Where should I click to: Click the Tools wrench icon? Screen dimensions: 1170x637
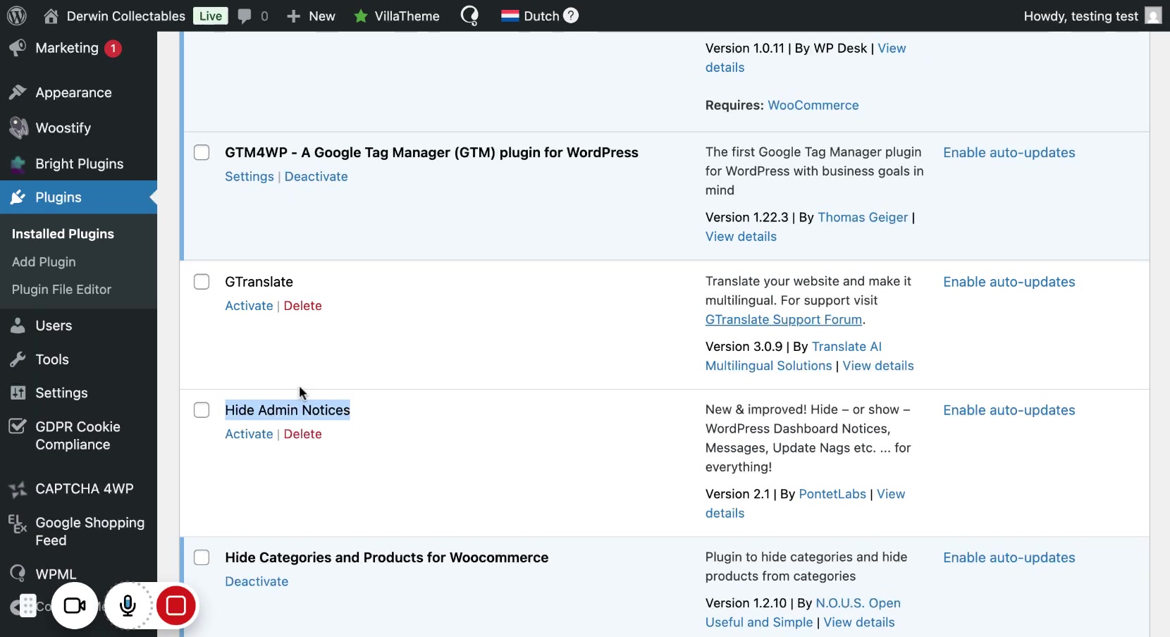click(x=18, y=359)
